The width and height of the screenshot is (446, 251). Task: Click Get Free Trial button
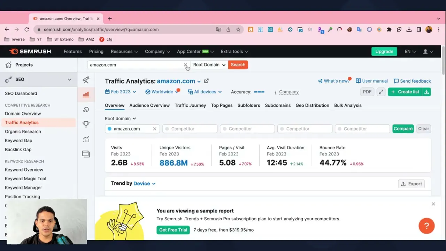173,230
